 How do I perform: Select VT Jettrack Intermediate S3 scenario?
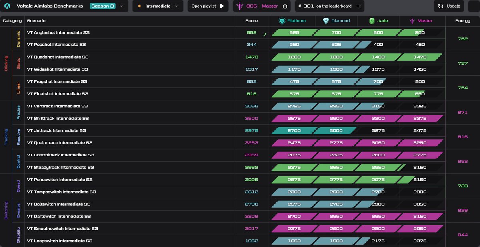click(x=56, y=130)
